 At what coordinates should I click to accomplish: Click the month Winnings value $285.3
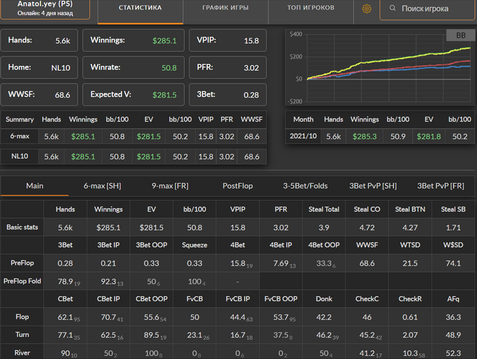tap(365, 137)
